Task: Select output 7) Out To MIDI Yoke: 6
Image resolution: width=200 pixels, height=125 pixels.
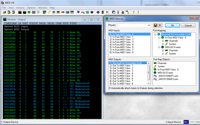Action: (128, 79)
